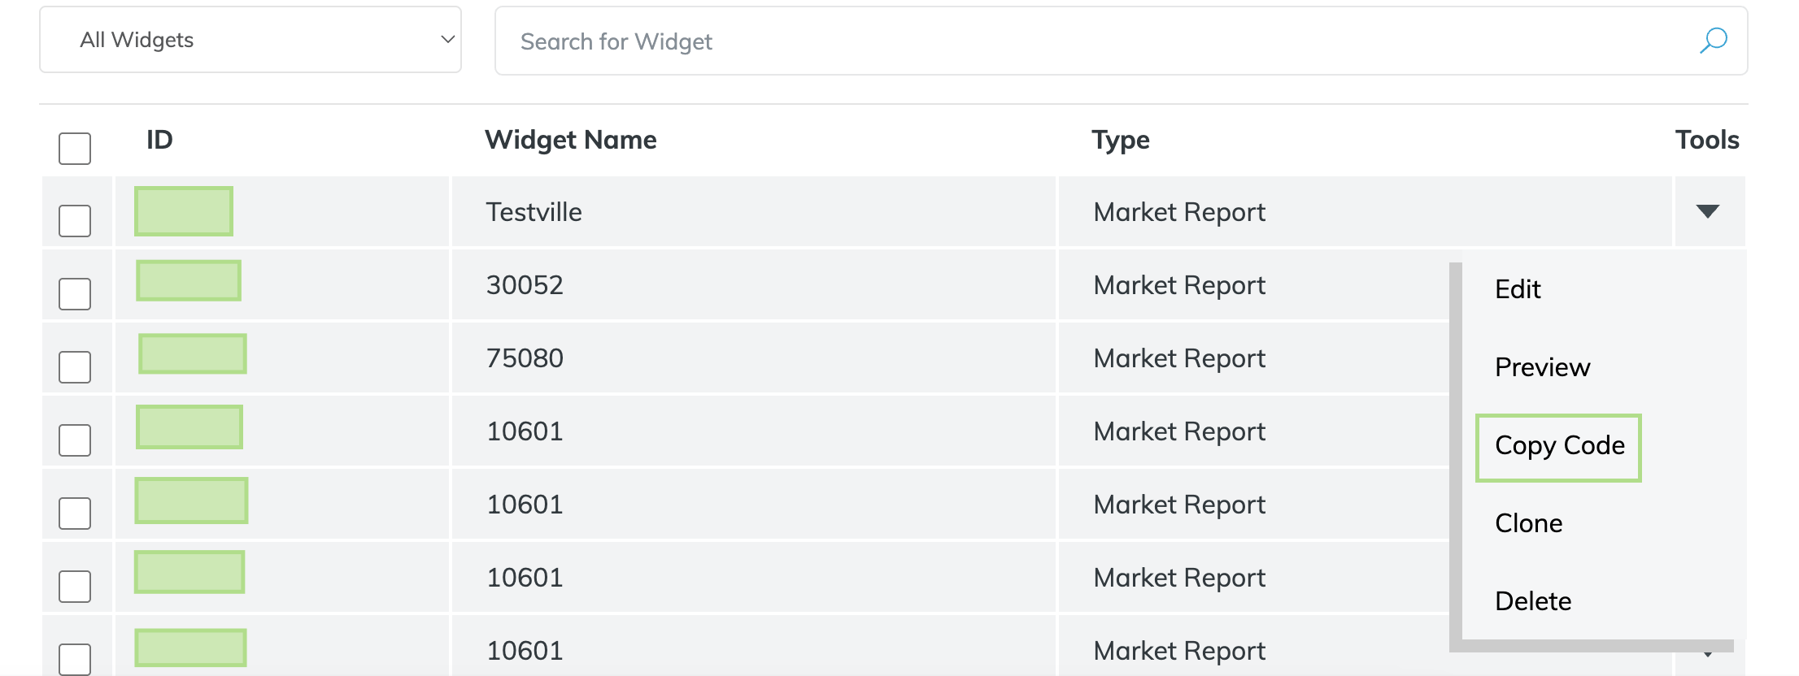Viewport: 1799px width, 676px height.
Task: Click the green ID box for 75080
Action: [x=193, y=354]
